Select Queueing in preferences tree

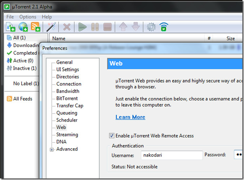tap(67, 113)
